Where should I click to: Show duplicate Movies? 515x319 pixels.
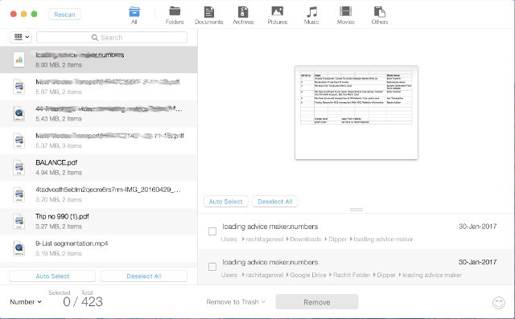(x=345, y=11)
